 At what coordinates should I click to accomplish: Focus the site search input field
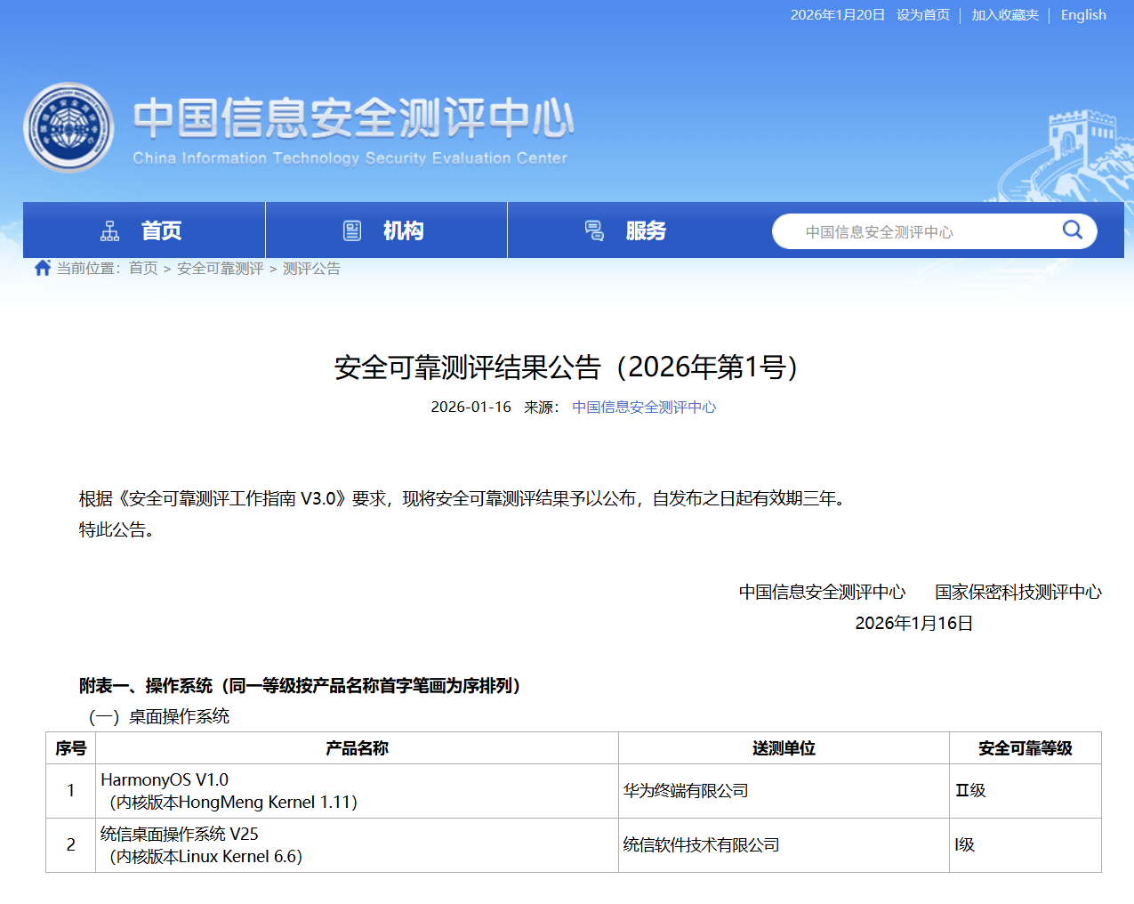pyautogui.click(x=916, y=232)
